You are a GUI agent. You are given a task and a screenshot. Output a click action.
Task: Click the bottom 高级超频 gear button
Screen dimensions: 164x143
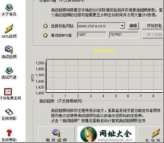tap(56, 135)
